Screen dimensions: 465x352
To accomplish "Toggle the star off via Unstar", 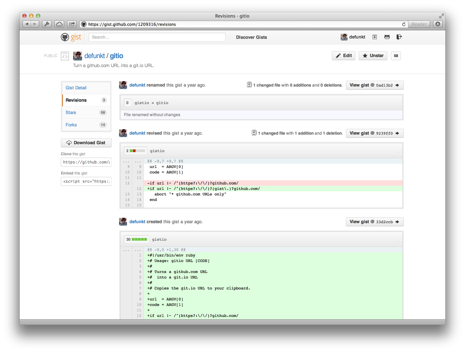I will pyautogui.click(x=373, y=55).
